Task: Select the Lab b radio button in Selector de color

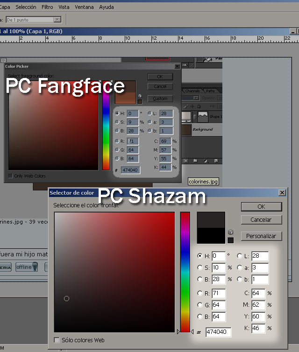Action: [240, 279]
